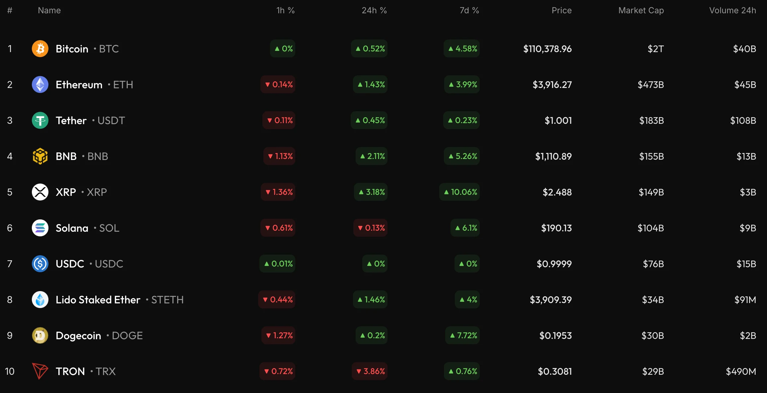Click the BNB cube icon

point(40,156)
